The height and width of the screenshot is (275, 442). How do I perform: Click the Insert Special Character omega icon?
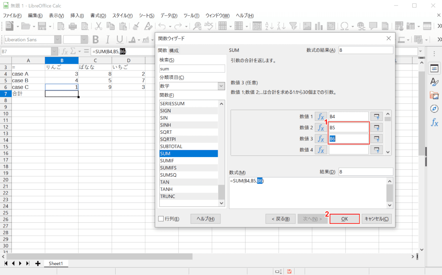tap(344, 26)
